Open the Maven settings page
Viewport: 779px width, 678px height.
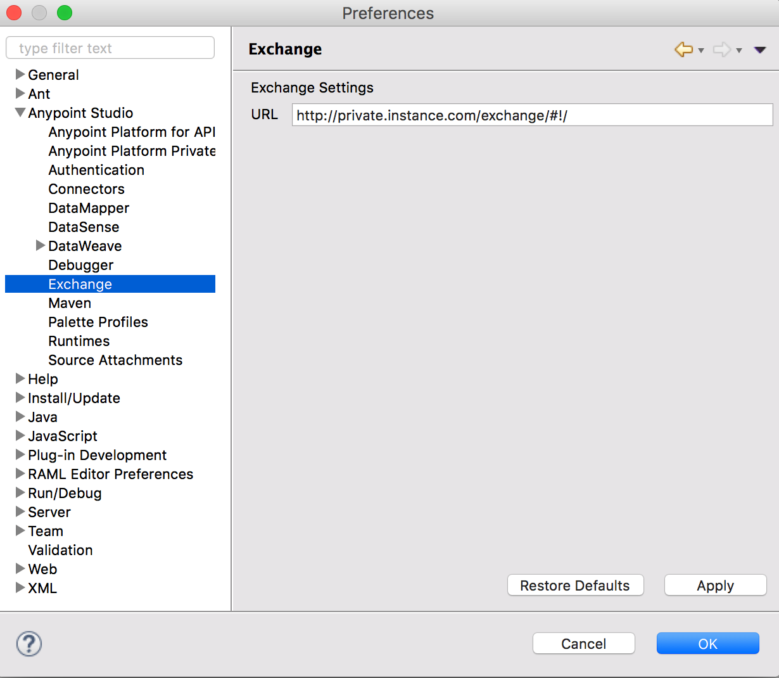pyautogui.click(x=70, y=303)
